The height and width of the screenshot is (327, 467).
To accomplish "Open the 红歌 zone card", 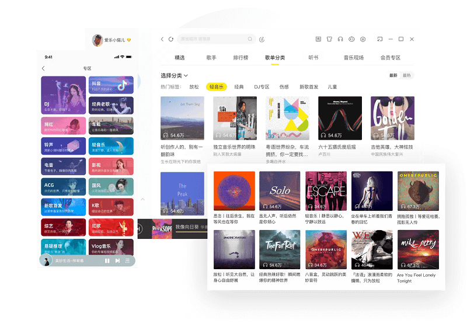I will click(x=111, y=227).
